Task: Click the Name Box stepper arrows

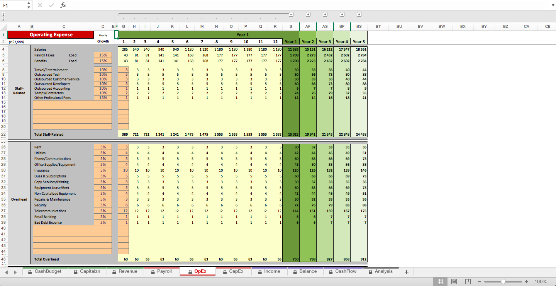Action: click(x=29, y=5)
